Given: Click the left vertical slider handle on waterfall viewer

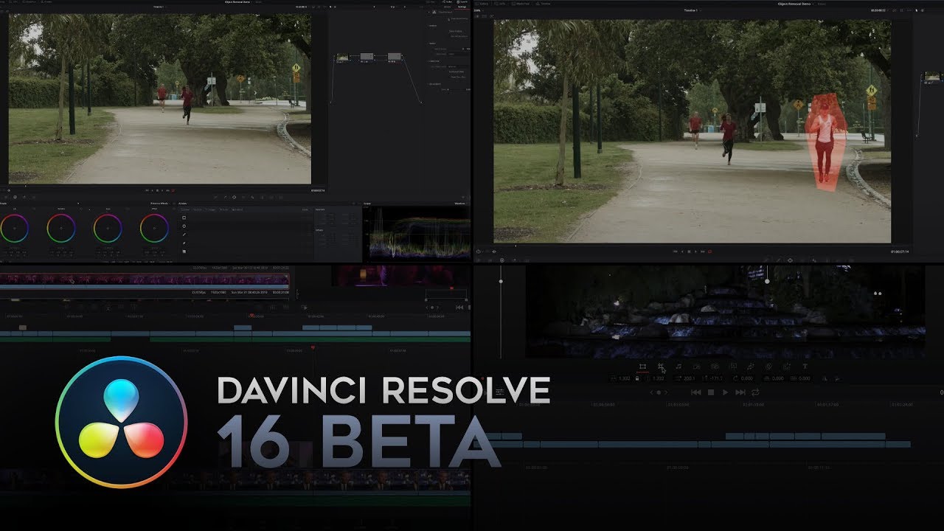Looking at the screenshot, I should click(x=501, y=280).
